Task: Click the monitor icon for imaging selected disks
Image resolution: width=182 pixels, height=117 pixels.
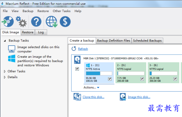Action: 11,49
